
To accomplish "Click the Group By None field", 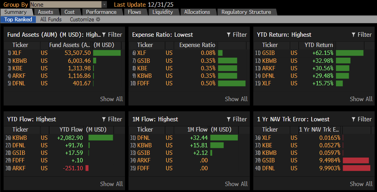I will [65, 5].
